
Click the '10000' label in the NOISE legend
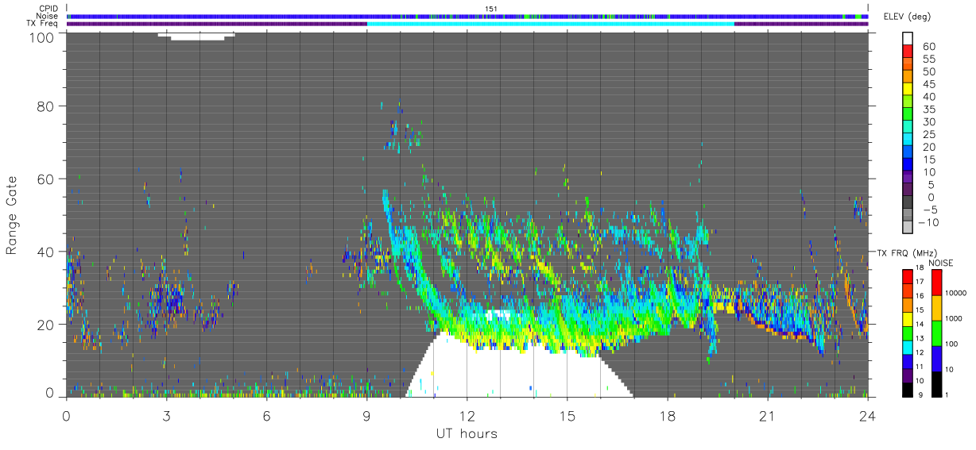tap(957, 294)
